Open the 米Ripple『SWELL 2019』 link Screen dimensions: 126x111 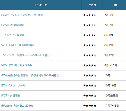click(17, 106)
